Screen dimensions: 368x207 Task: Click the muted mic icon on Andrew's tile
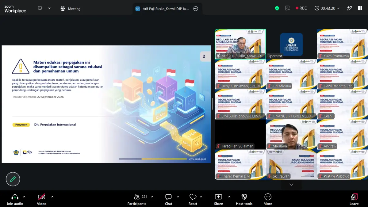coord(320,146)
